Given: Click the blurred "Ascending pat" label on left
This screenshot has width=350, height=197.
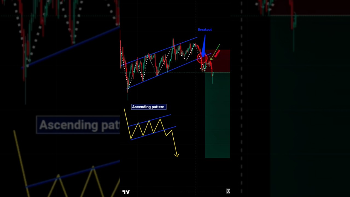Looking at the screenshot, I should pos(78,125).
